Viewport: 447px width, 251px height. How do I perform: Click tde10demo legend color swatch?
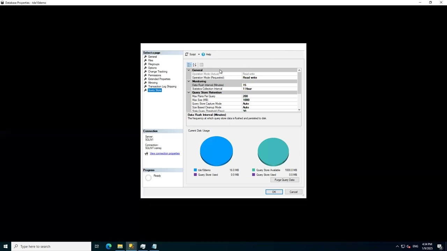click(195, 170)
